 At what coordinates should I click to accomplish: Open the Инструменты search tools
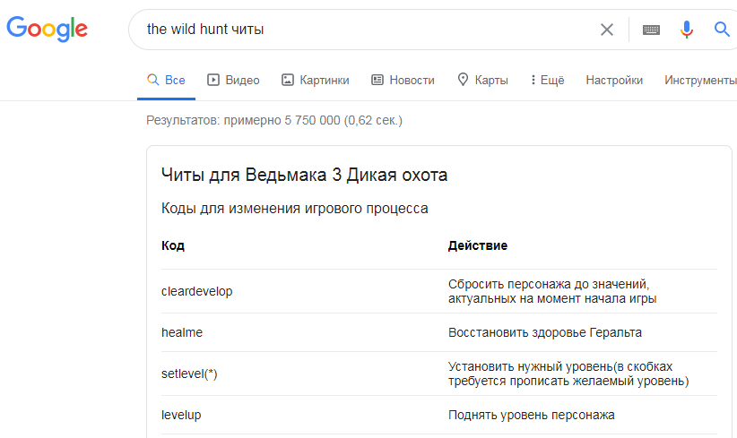(699, 80)
